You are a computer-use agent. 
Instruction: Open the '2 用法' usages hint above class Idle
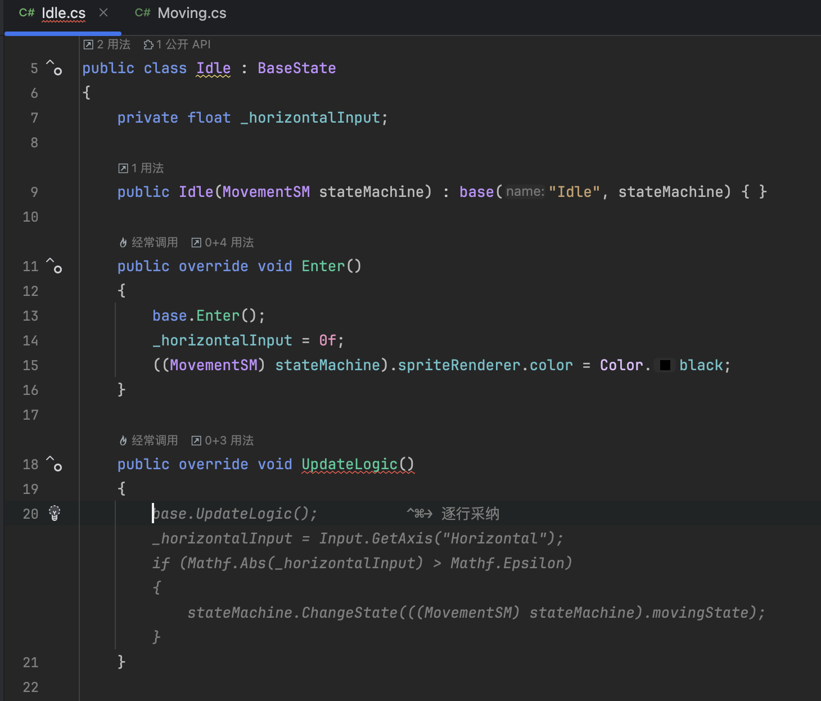107,44
